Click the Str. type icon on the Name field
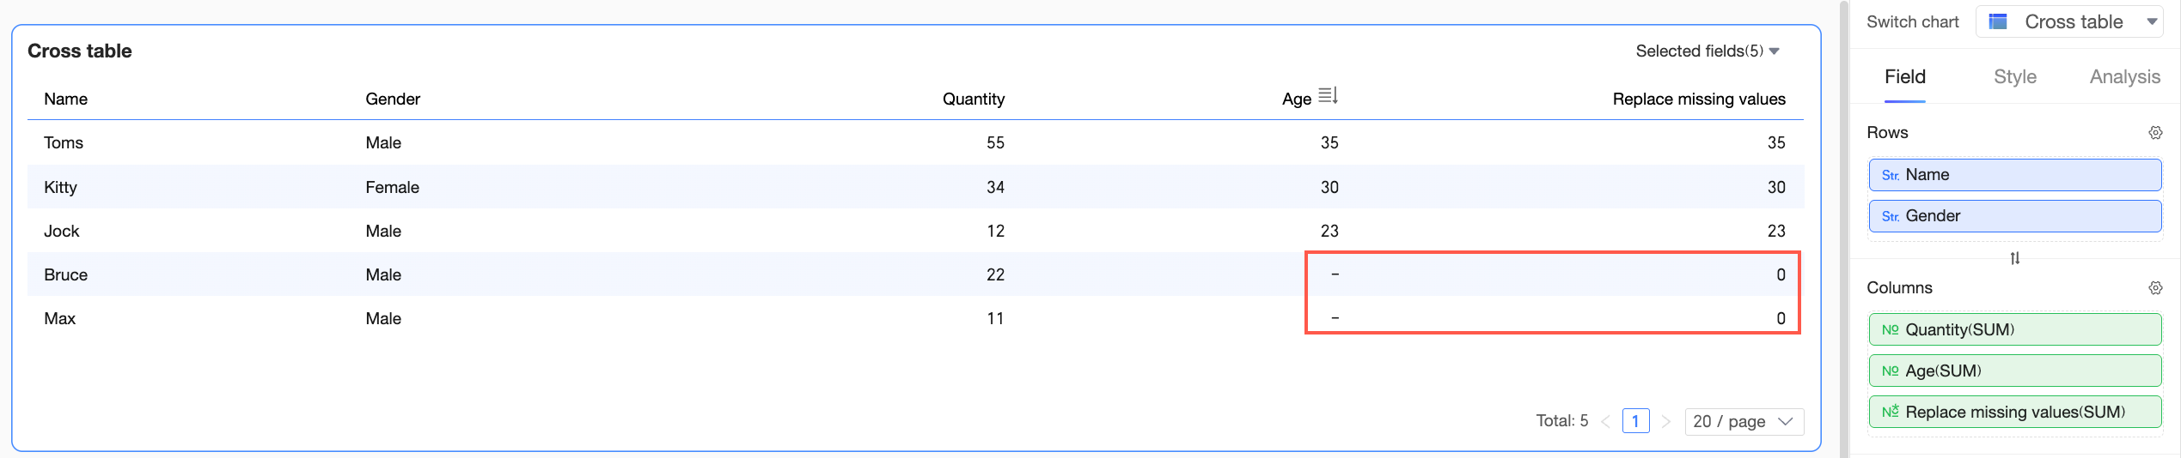The image size is (2181, 458). (x=1890, y=175)
